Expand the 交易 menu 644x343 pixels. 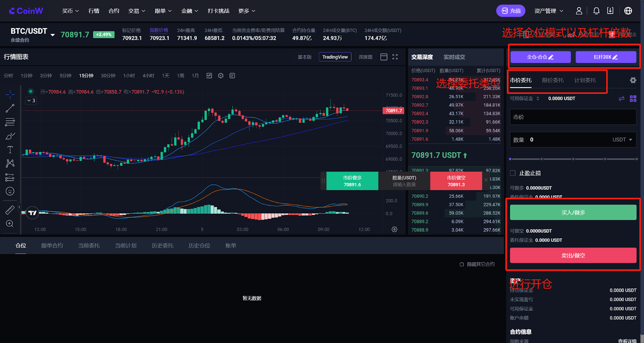pos(137,11)
